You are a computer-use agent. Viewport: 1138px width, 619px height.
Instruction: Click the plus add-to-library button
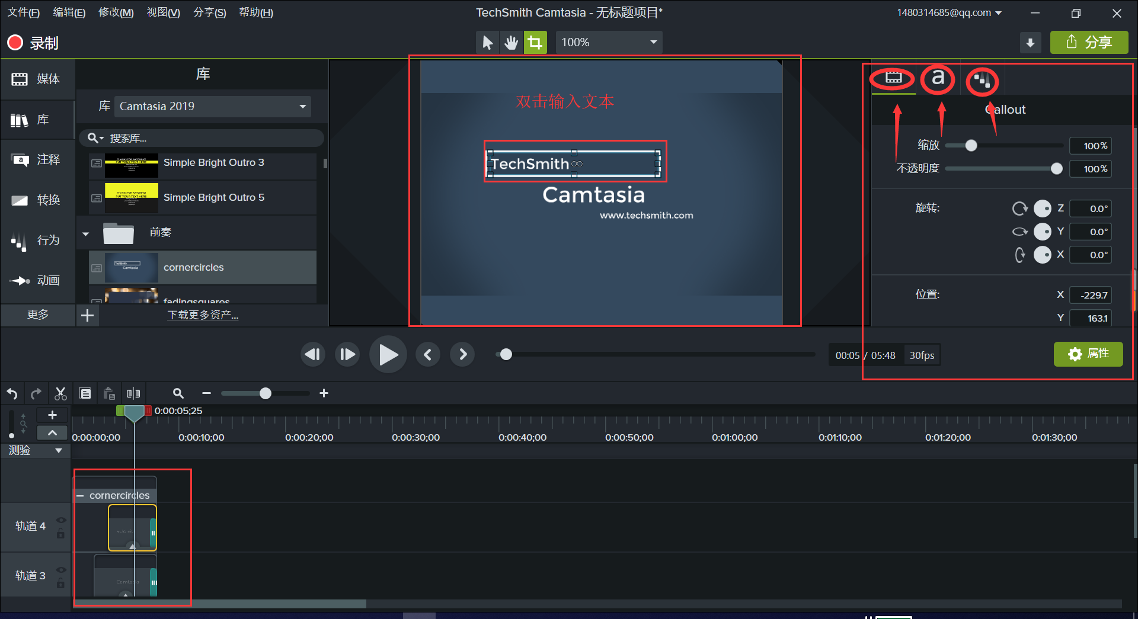coord(88,315)
